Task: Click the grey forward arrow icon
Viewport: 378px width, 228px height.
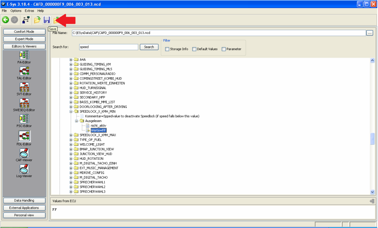Action: (x=14, y=20)
